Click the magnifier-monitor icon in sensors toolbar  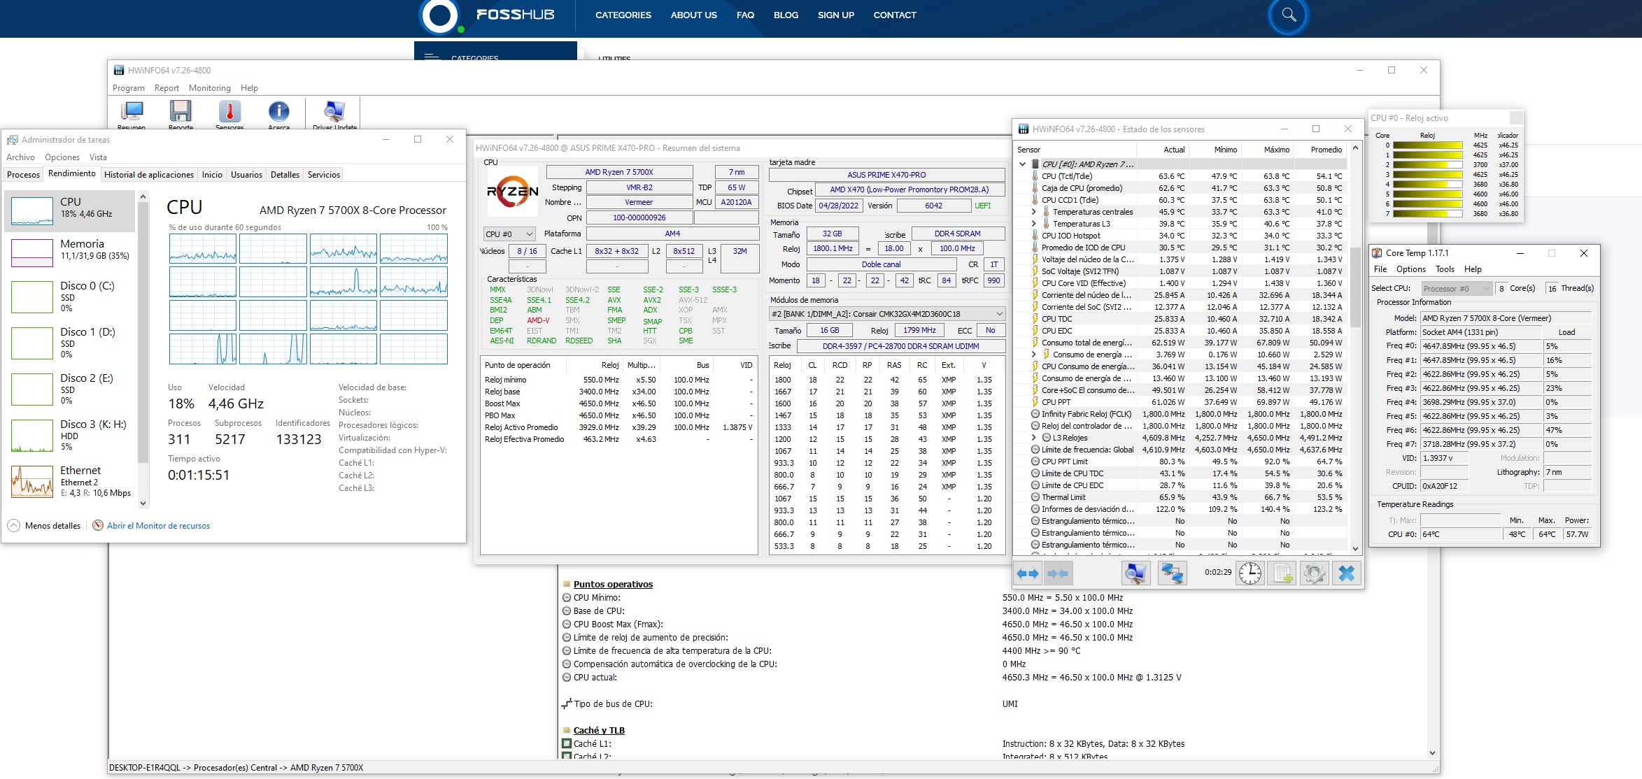click(1135, 573)
